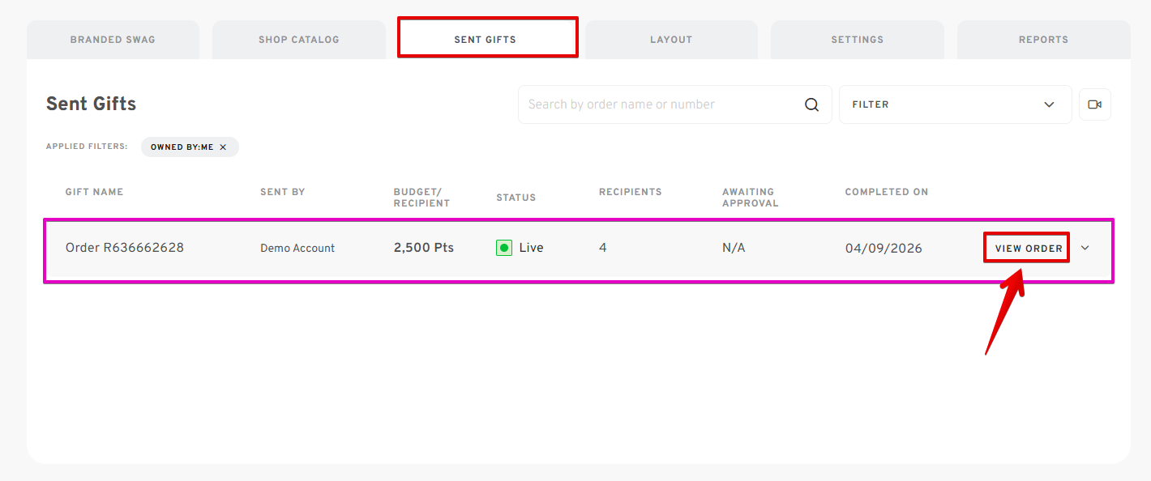Open the video tutorial camera icon
The width and height of the screenshot is (1151, 481).
[x=1095, y=104]
